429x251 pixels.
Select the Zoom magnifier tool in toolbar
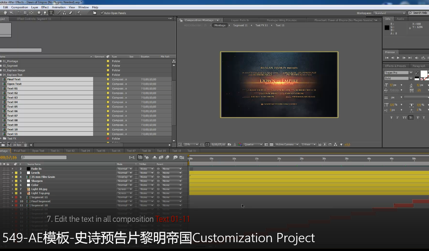click(12, 13)
